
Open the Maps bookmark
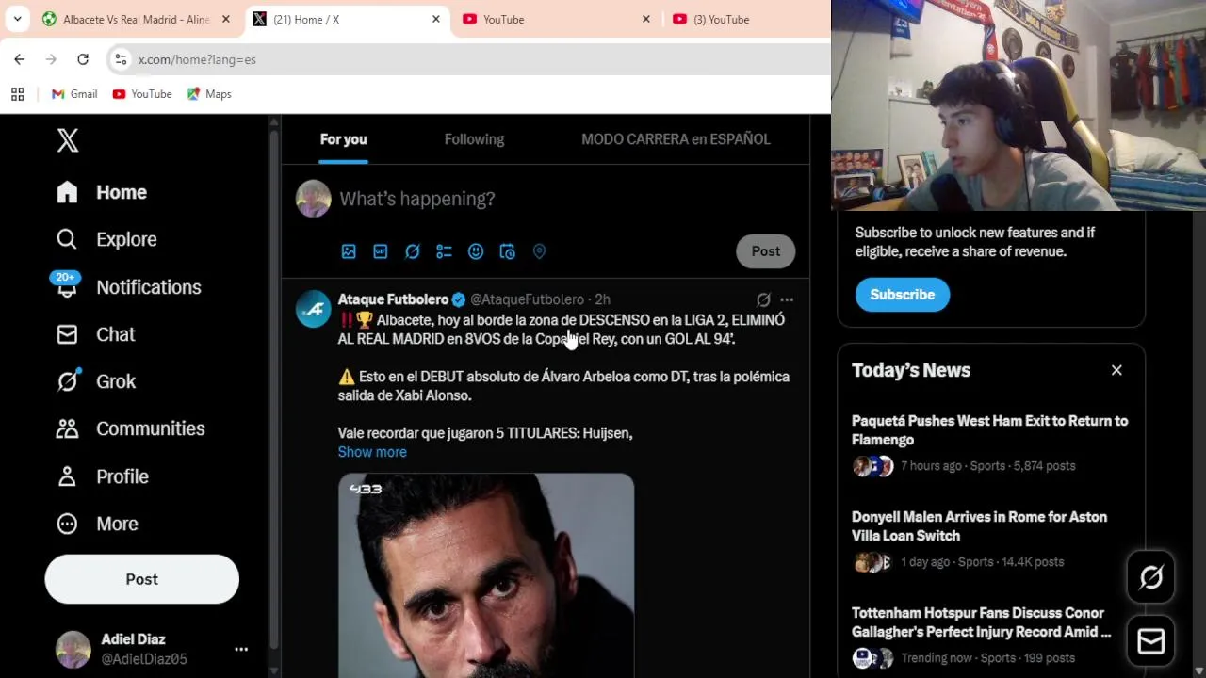[x=209, y=94]
